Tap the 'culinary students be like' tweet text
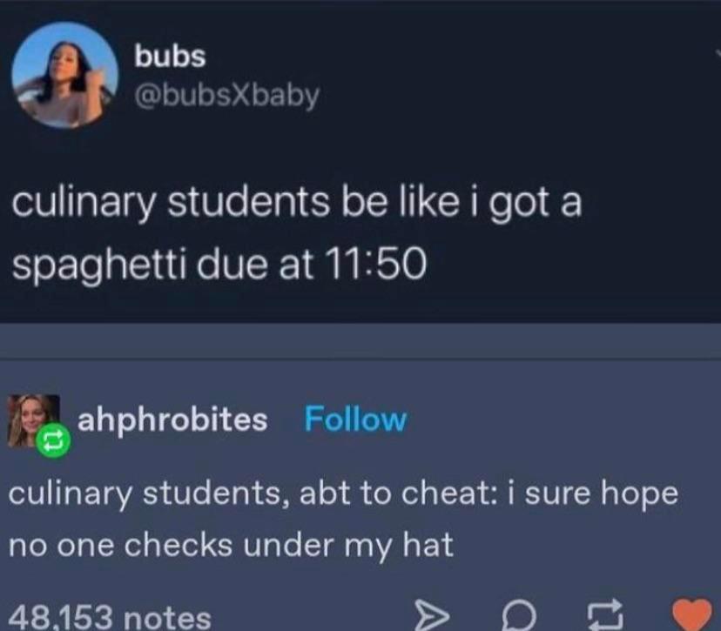The width and height of the screenshot is (721, 631). pos(297,203)
